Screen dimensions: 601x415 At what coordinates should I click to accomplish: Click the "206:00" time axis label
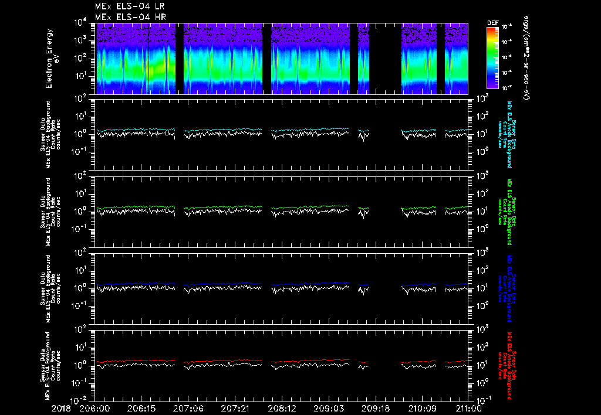click(94, 409)
